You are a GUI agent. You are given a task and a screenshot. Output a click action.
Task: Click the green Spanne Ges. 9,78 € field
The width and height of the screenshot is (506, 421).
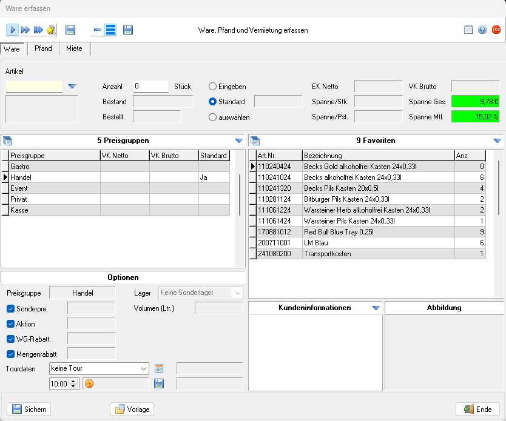tap(475, 102)
